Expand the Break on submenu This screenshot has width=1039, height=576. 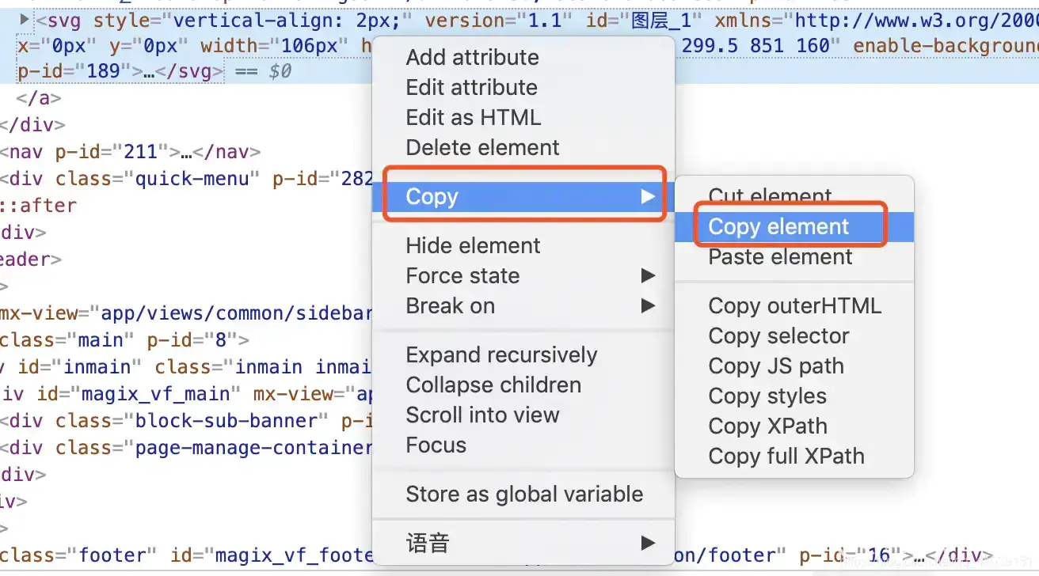[x=648, y=305]
